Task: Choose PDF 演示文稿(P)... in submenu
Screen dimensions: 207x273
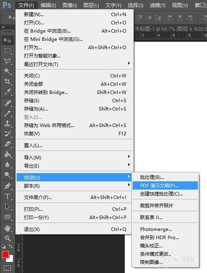Action: coord(165,186)
